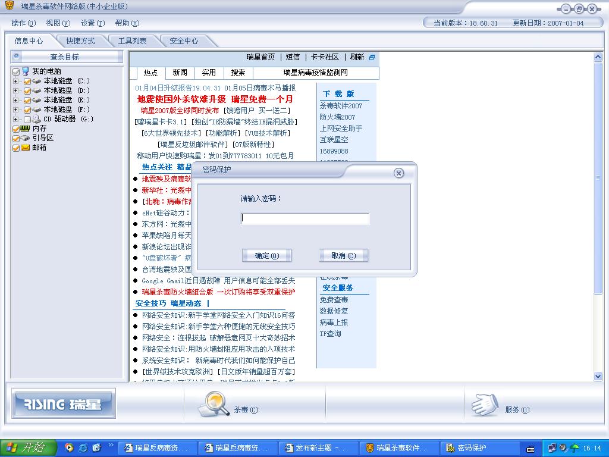
Task: Click the boot sector icon
Action: point(25,138)
